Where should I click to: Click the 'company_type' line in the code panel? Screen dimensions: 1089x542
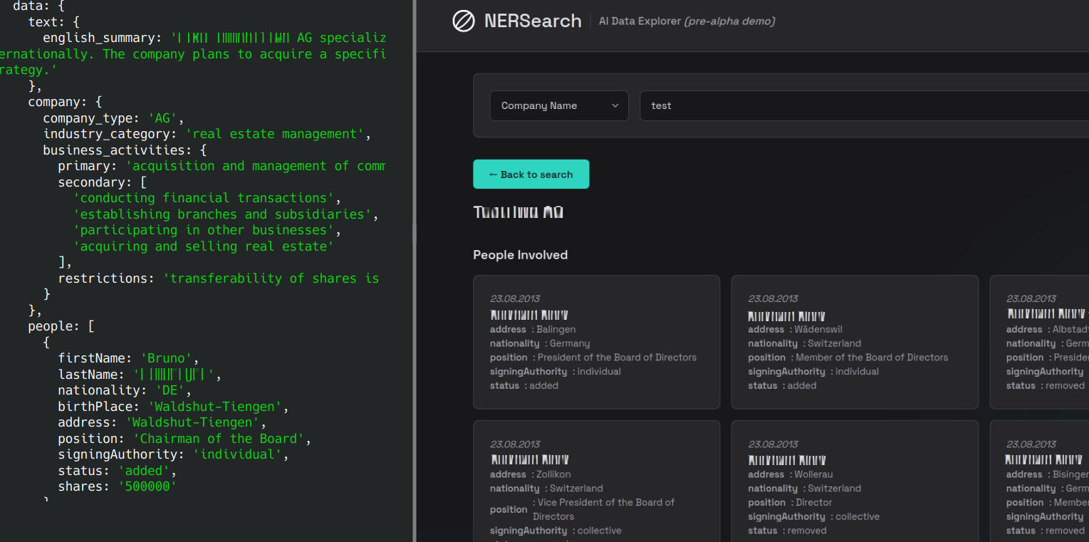tap(114, 118)
